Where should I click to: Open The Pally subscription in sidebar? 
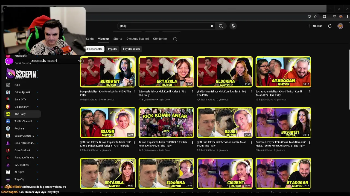pyautogui.click(x=22, y=114)
